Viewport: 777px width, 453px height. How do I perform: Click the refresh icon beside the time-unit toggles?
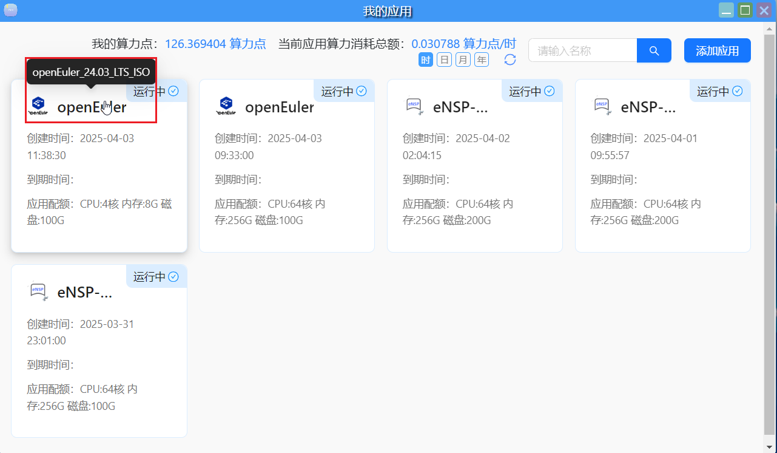point(510,60)
